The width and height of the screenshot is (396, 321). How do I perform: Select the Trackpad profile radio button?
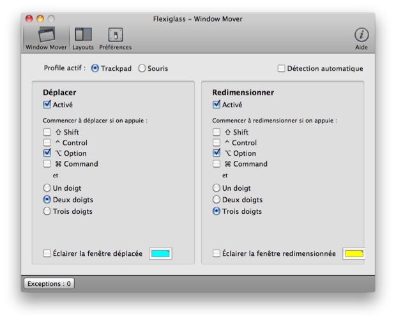(x=95, y=68)
